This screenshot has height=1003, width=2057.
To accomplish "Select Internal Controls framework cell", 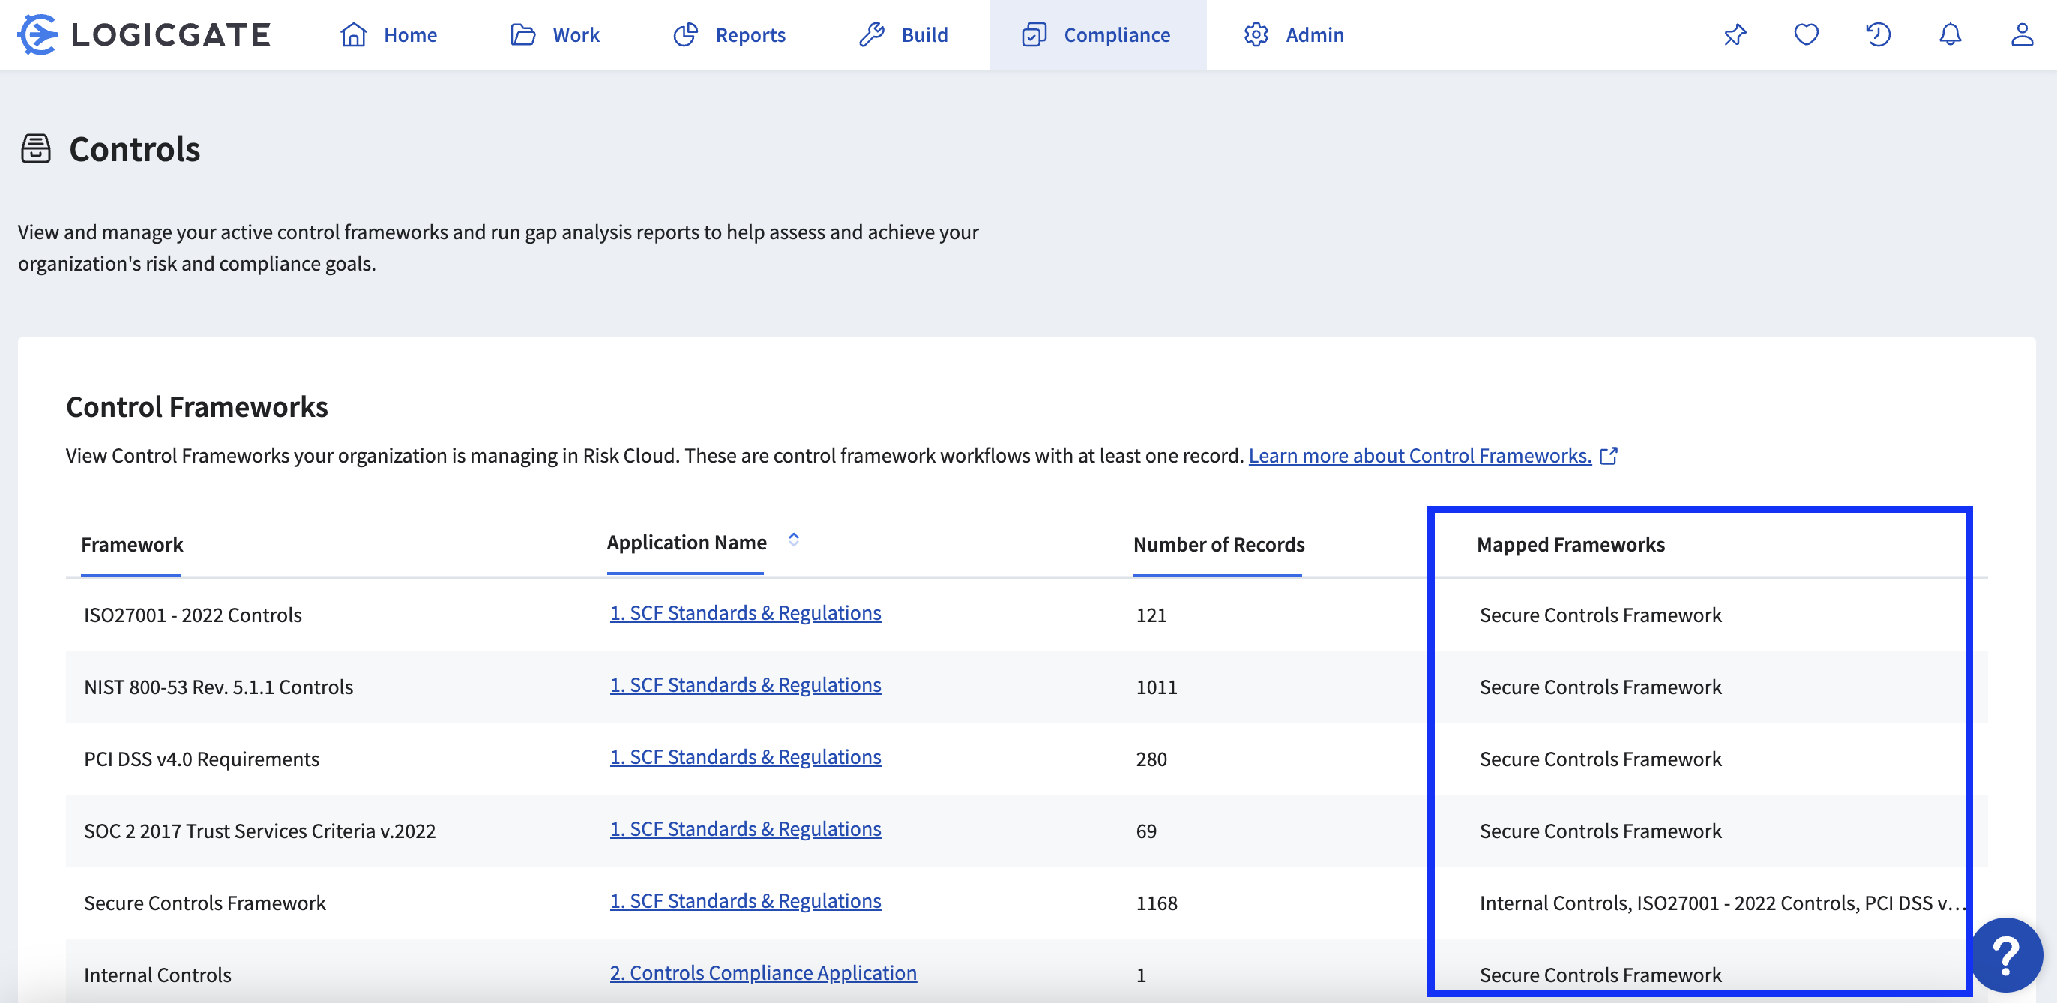I will pyautogui.click(x=157, y=975).
